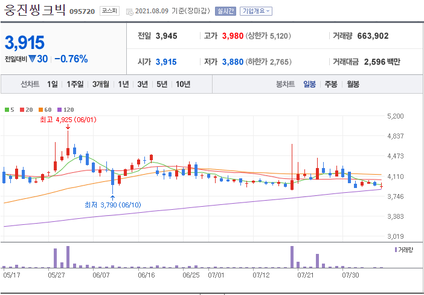Select the 1주일 line chart tab
424x295 pixels.
click(75, 84)
